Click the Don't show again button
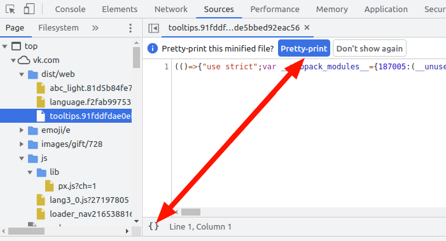This screenshot has height=241, width=446. point(370,48)
